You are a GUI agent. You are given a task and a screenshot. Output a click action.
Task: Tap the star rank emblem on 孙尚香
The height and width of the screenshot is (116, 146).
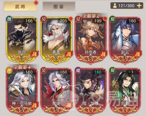91,58
